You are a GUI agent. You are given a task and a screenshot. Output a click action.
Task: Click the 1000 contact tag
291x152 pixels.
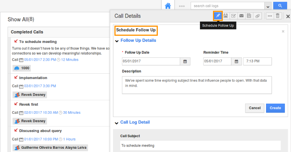22,68
